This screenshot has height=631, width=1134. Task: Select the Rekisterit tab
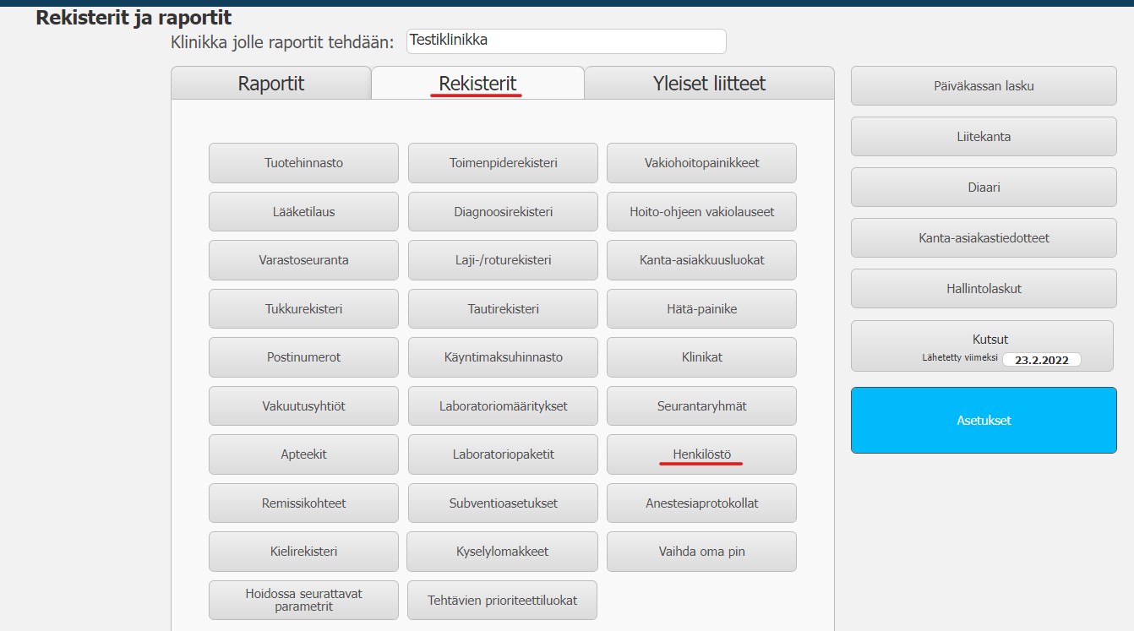click(x=477, y=84)
